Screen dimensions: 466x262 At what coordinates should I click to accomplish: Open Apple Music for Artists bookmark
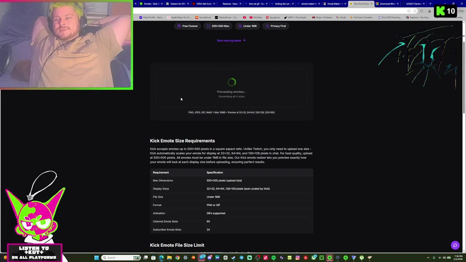(x=179, y=17)
